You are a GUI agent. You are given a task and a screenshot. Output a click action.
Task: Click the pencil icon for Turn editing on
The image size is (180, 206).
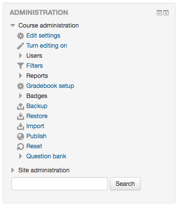(21, 46)
